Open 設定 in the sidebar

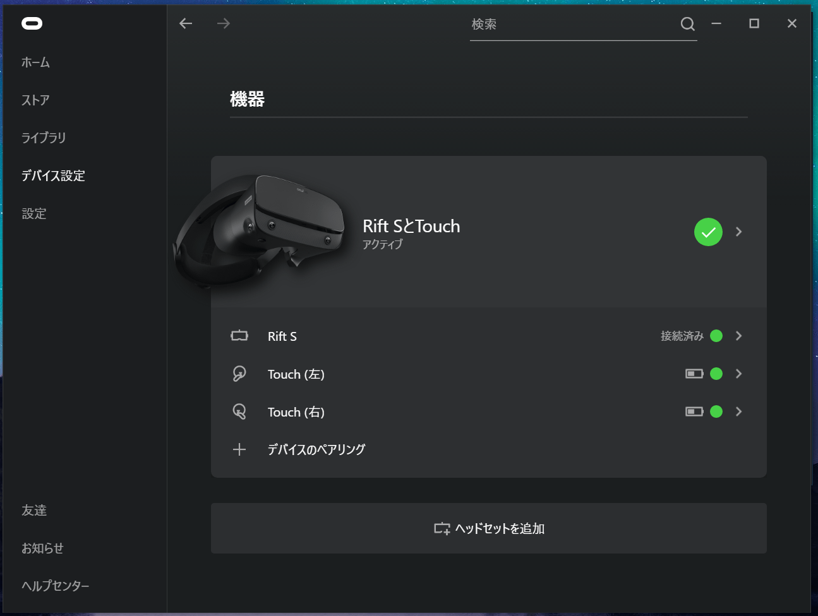34,213
